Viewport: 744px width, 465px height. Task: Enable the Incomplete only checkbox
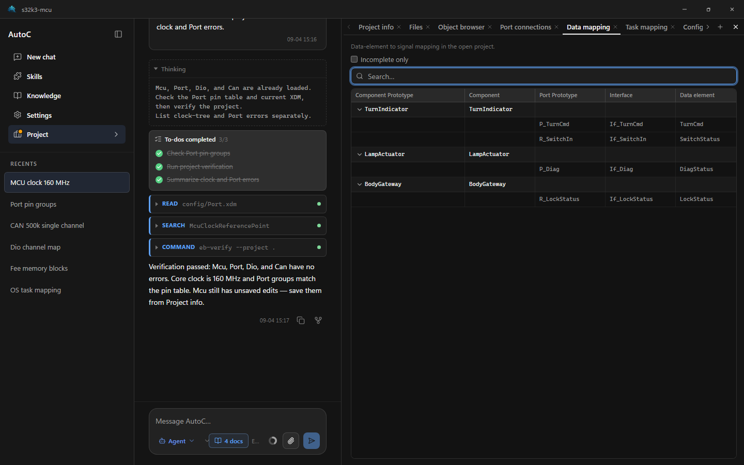[354, 59]
